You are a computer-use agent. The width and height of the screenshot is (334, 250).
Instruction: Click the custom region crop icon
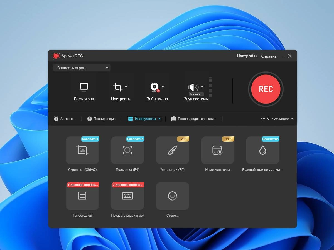point(118,87)
